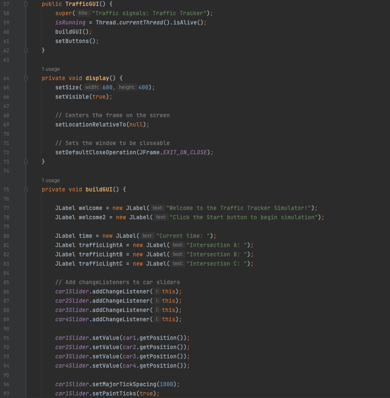Screen dimensions: 390x398
Task: Click the setButtons() call on line 61
Action: click(75, 41)
